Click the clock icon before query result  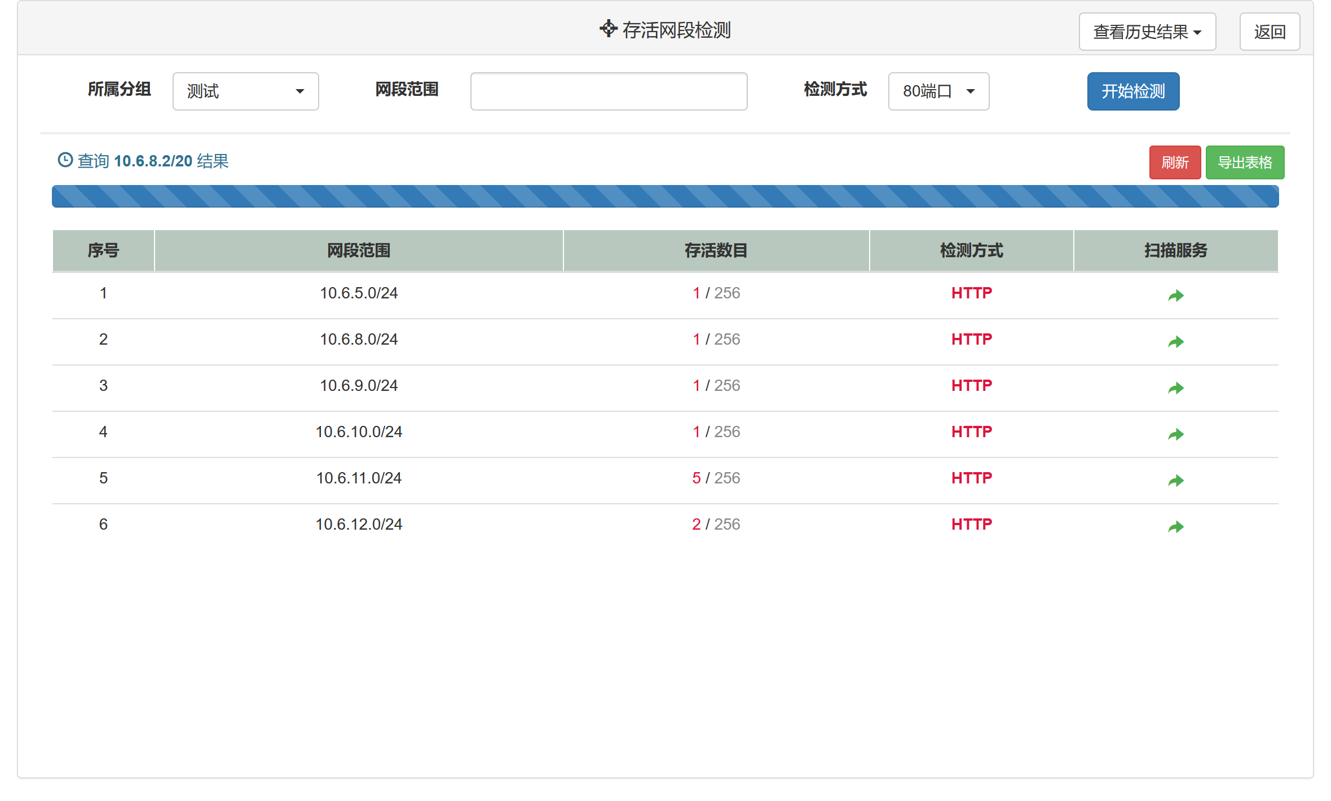(65, 160)
